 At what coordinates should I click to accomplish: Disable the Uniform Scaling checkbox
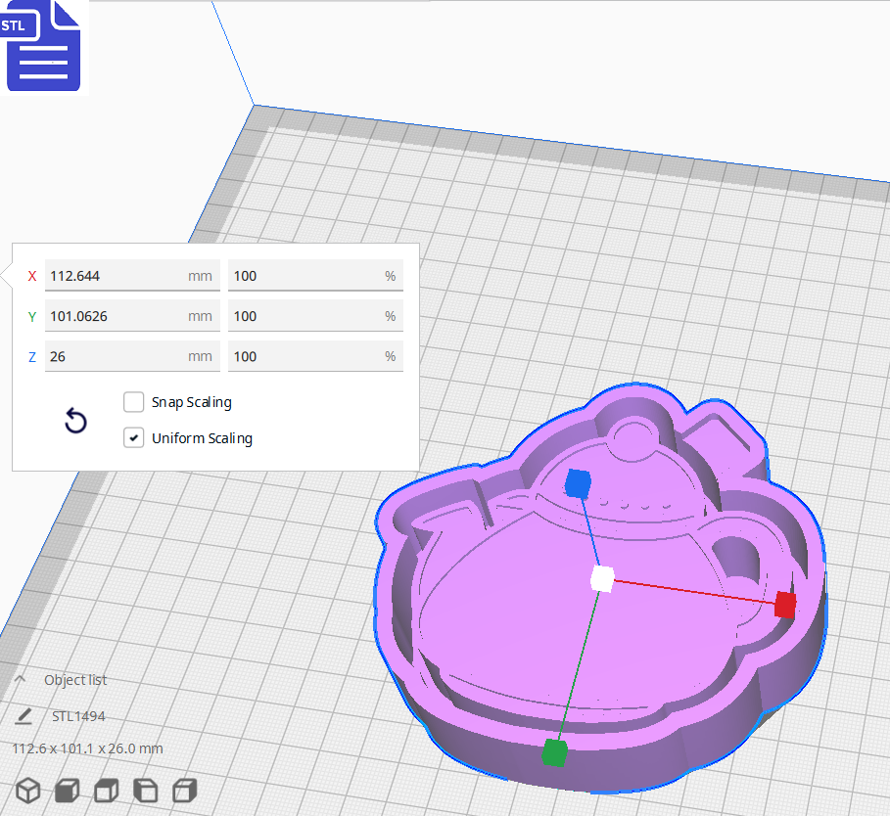(x=133, y=437)
